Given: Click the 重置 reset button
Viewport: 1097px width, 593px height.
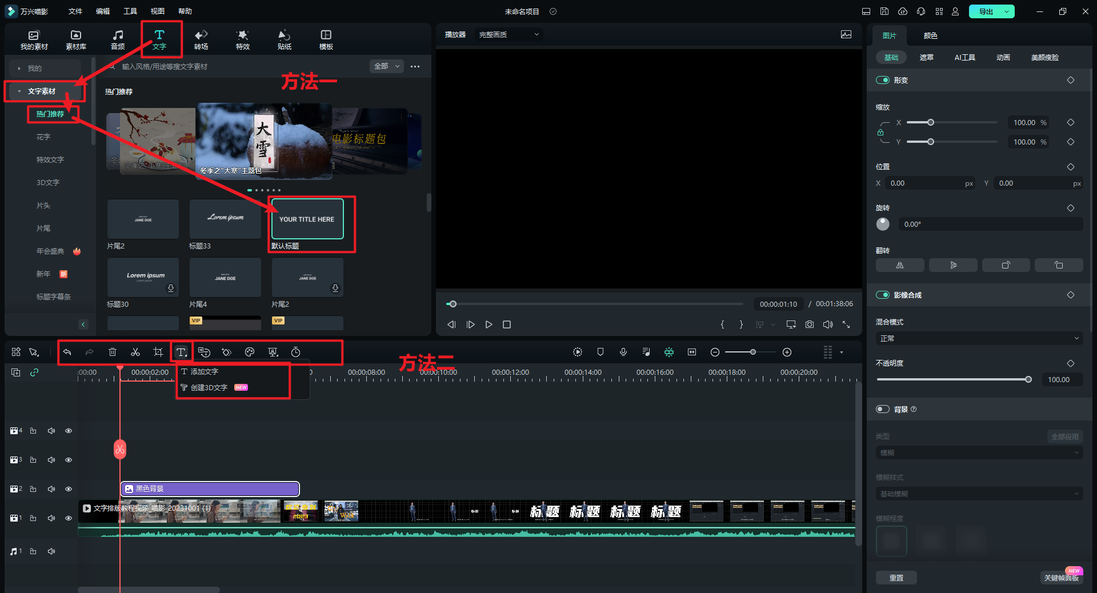Looking at the screenshot, I should tap(896, 578).
